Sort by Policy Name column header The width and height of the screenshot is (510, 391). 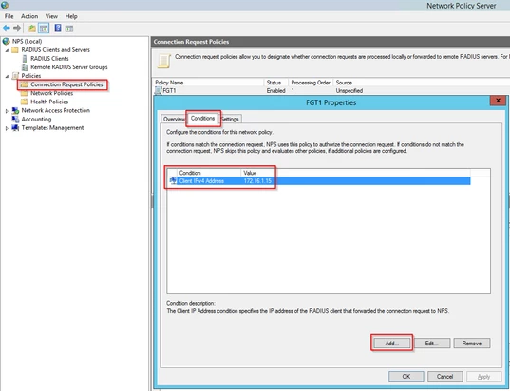tap(208, 83)
